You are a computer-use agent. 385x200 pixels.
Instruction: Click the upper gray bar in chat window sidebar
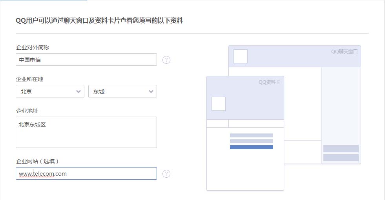tap(341, 149)
